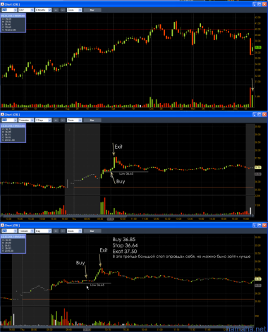Screen dimensions: 268x332
Task: Click the minus zoom icon in 1-minute chart
Action: coord(63,231)
